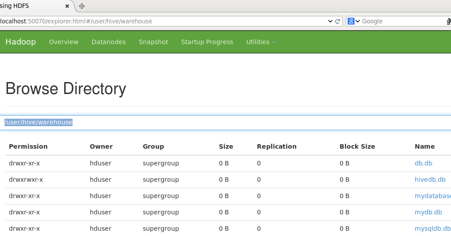Open the URL history dropdown arrow

pyautogui.click(x=330, y=21)
